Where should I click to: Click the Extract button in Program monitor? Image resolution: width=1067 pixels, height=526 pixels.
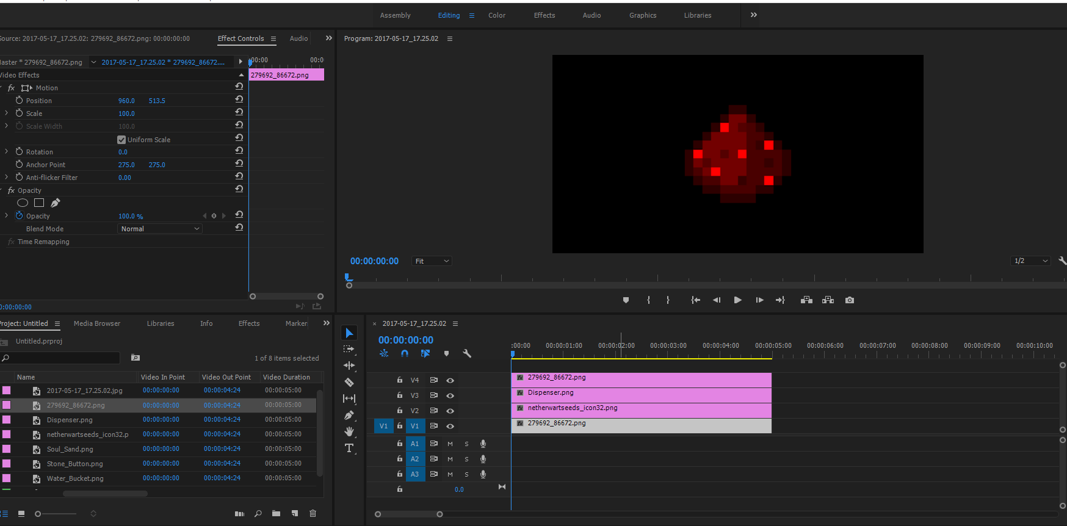pos(828,300)
